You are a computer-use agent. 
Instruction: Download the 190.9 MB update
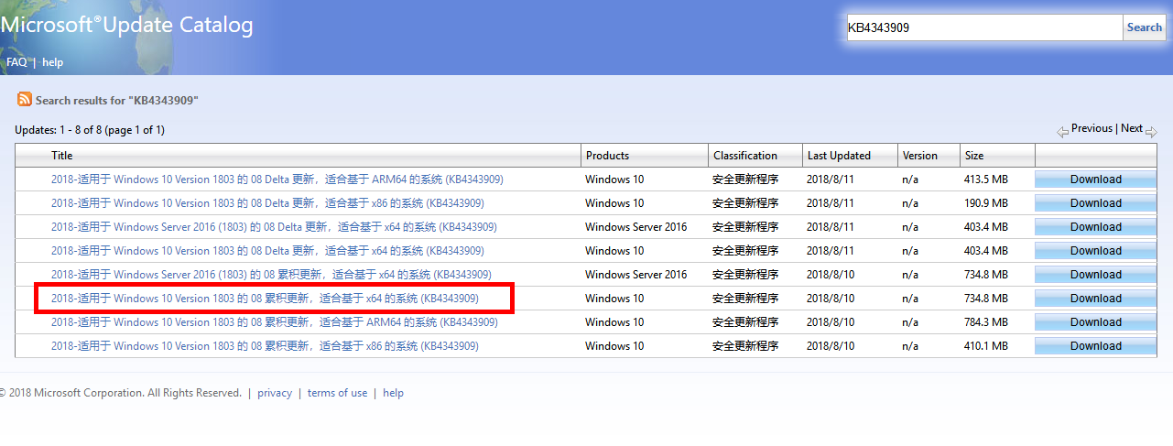point(1096,203)
